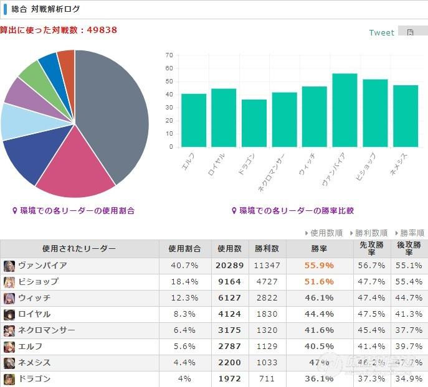
Task: Click the 後攻勝率 column header
Action: [x=409, y=248]
